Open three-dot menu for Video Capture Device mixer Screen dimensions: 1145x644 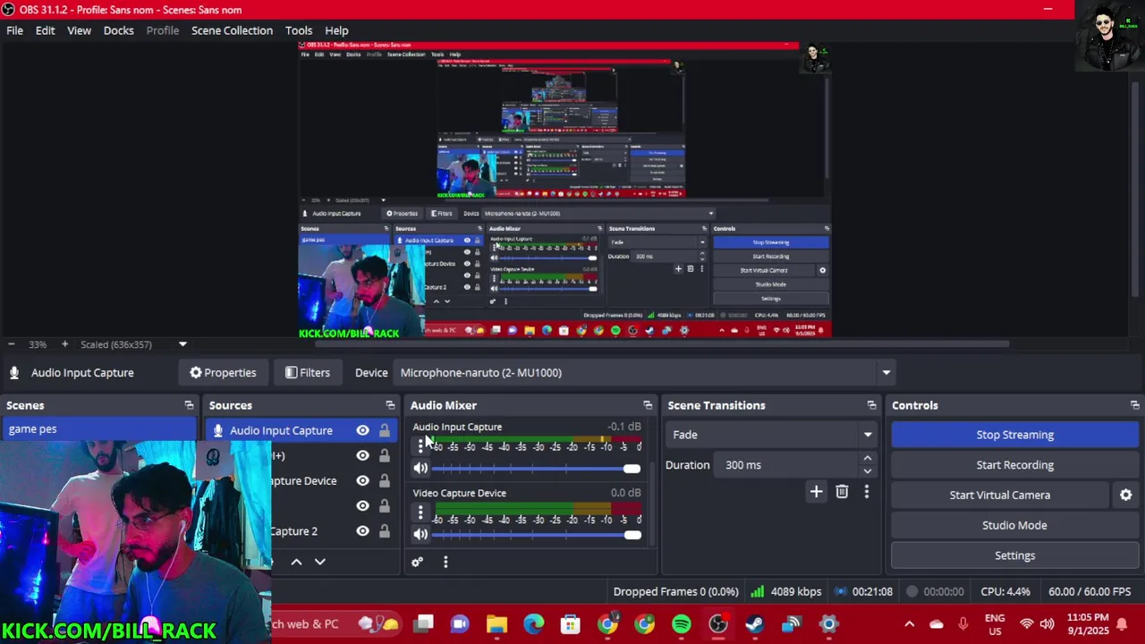420,512
